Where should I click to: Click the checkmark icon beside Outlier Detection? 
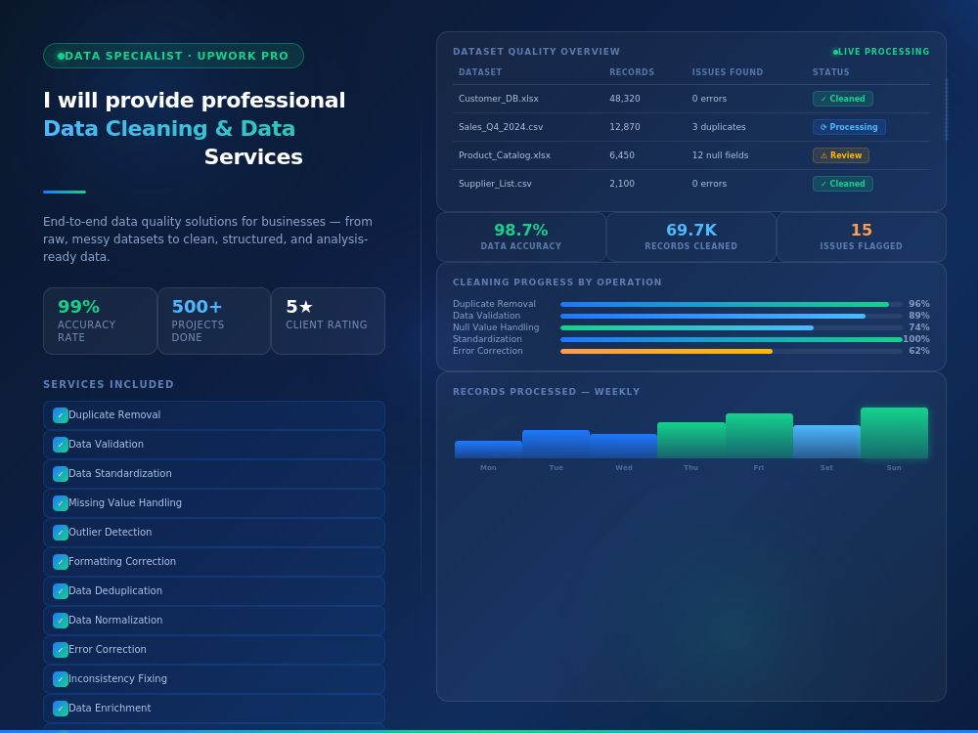(61, 533)
